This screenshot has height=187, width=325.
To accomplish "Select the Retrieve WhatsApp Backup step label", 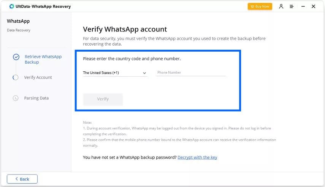I will [x=43, y=59].
